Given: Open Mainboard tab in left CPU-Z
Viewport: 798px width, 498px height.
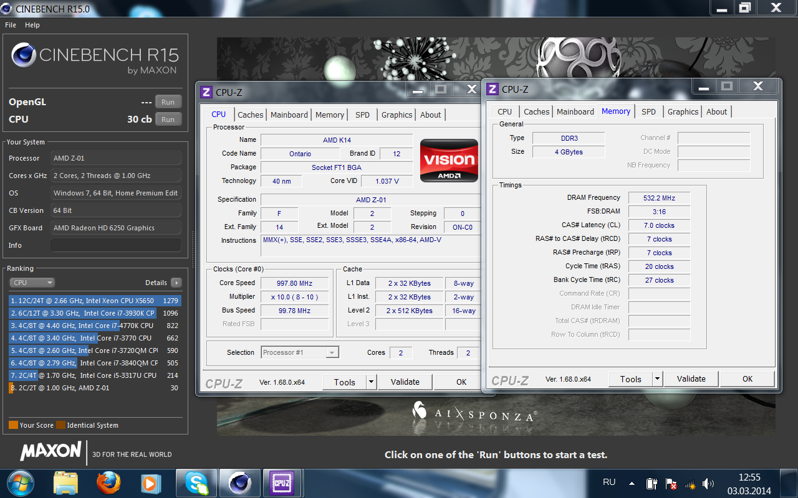Looking at the screenshot, I should click(289, 115).
